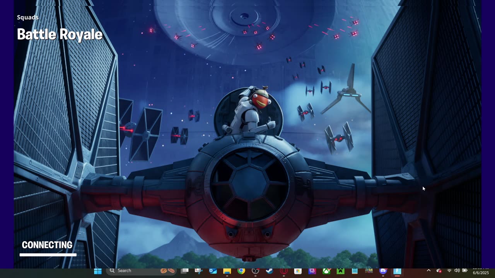
Task: Switch to OBS Studio on taskbar
Action: pyautogui.click(x=255, y=271)
